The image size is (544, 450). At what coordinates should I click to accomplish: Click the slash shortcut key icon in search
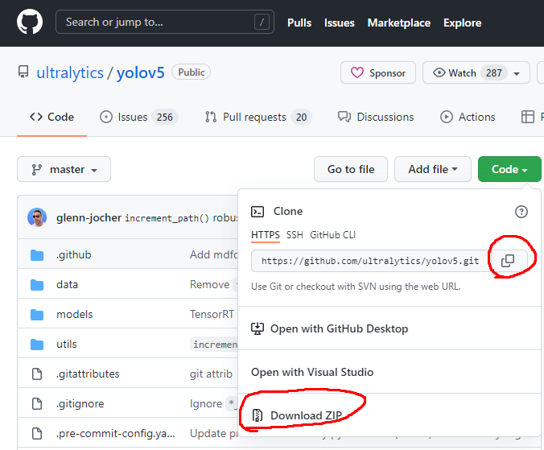262,23
